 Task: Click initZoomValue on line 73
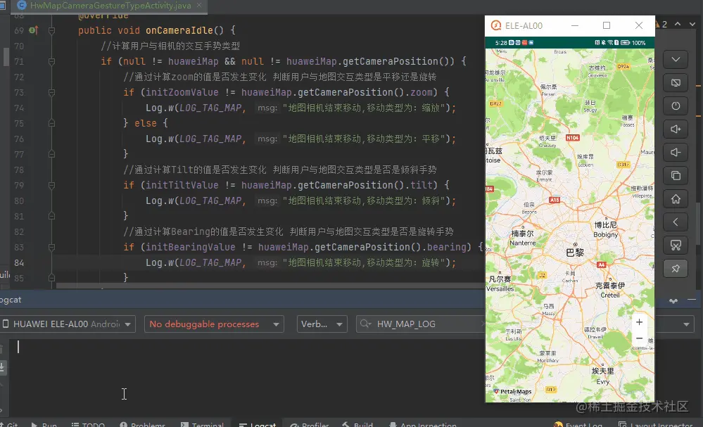[182, 92]
